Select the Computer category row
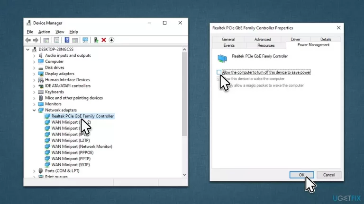Image resolution: width=364 pixels, height=204 pixels. click(x=54, y=61)
